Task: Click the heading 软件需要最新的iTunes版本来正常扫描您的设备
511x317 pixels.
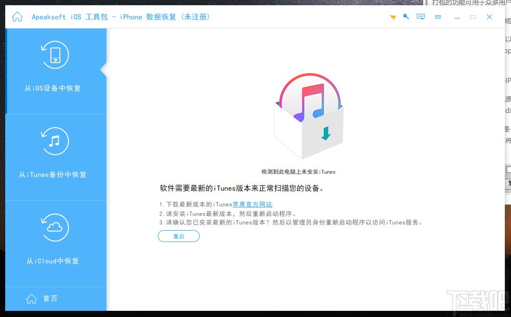Action: click(241, 188)
